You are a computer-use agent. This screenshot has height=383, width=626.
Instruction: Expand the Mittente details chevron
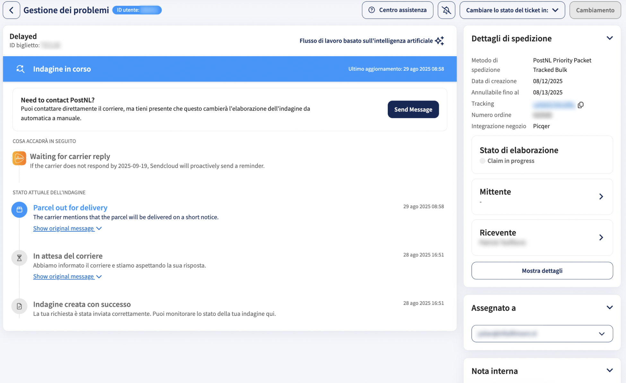tap(601, 197)
